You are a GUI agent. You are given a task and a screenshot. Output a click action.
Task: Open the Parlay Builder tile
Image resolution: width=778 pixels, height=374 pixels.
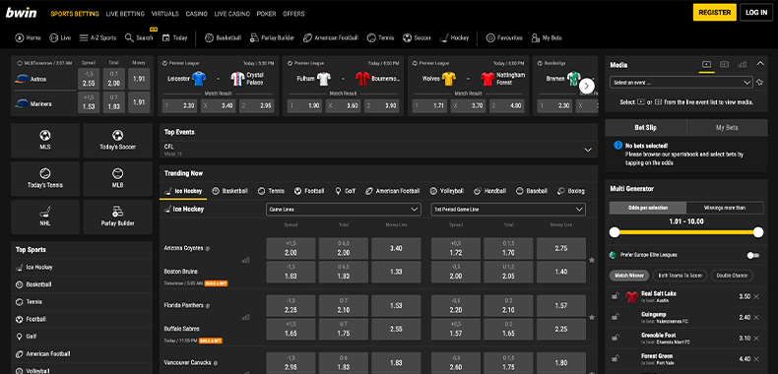click(x=117, y=218)
